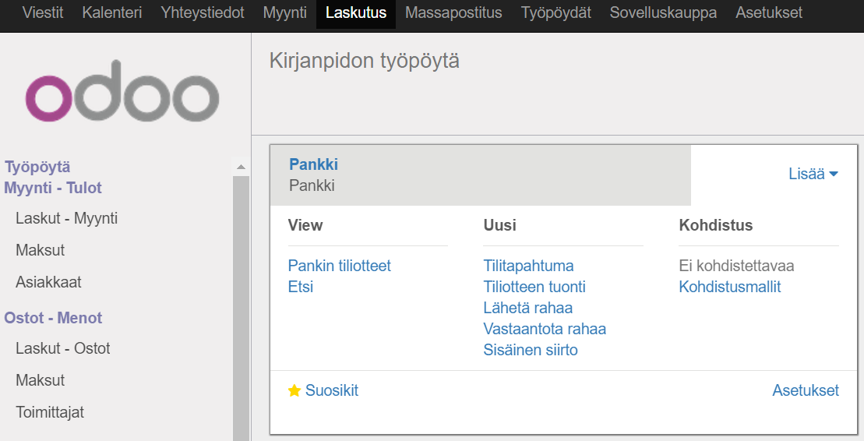
Task: Click the Vastaanota rahaa link
Action: pyautogui.click(x=545, y=329)
